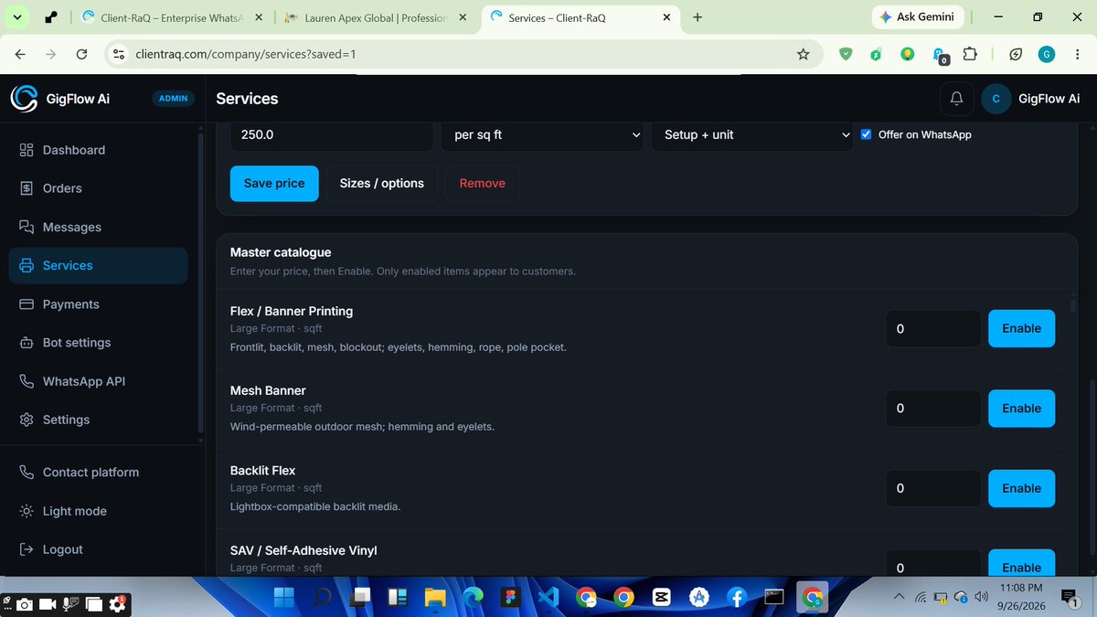Click the red Remove button
Viewport: 1097px width, 617px height.
483,183
